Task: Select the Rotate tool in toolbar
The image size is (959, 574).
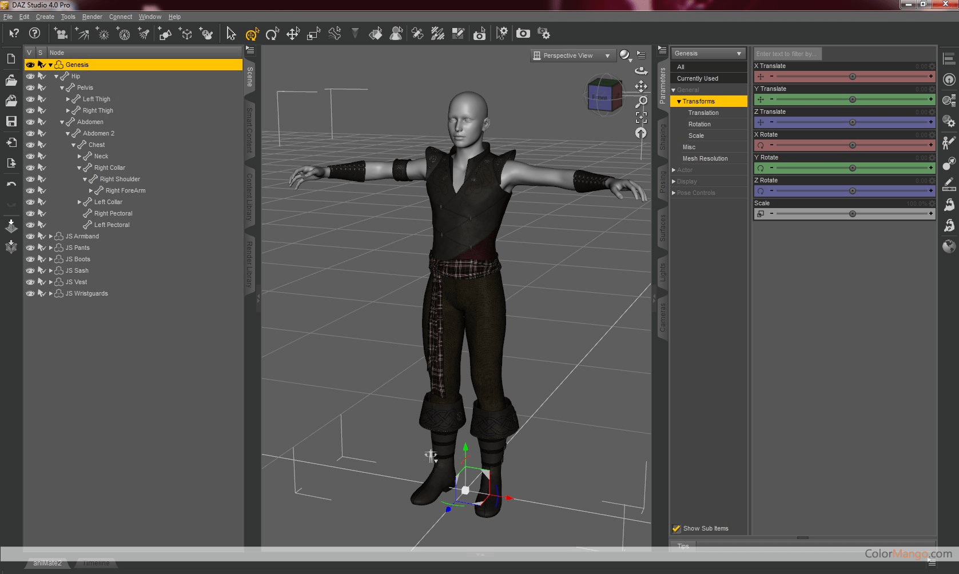Action: coord(272,34)
